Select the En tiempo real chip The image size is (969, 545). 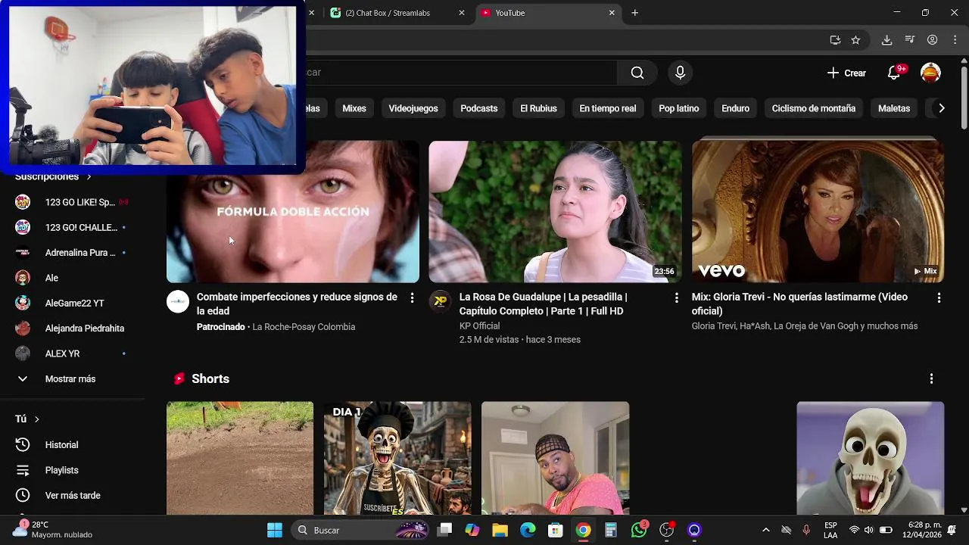point(608,108)
